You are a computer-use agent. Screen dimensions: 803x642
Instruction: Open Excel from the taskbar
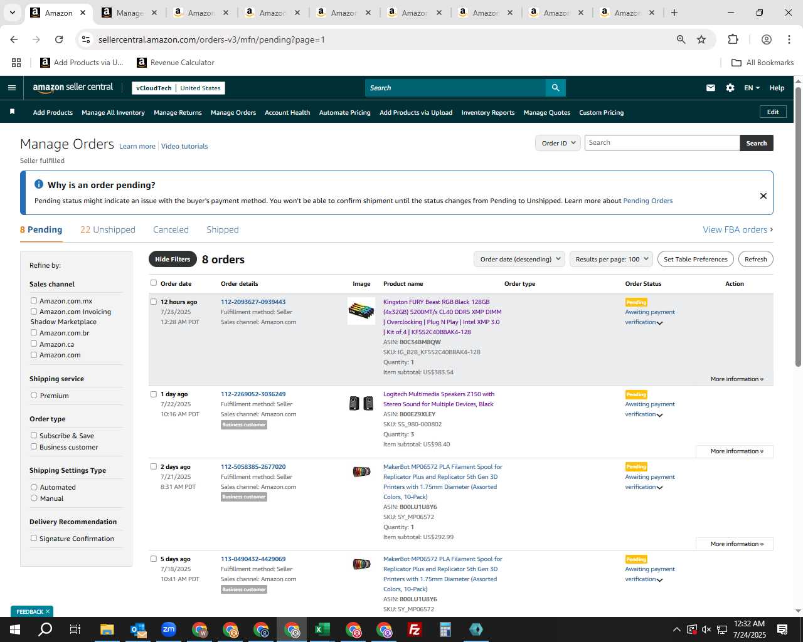(x=322, y=629)
